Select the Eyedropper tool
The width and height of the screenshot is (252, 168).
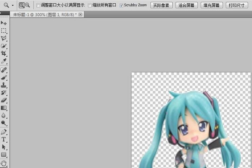tap(4, 61)
